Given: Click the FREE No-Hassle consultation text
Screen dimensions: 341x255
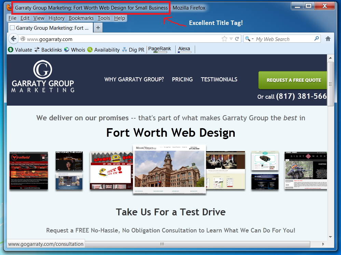Looking at the screenshot, I should [171, 230].
